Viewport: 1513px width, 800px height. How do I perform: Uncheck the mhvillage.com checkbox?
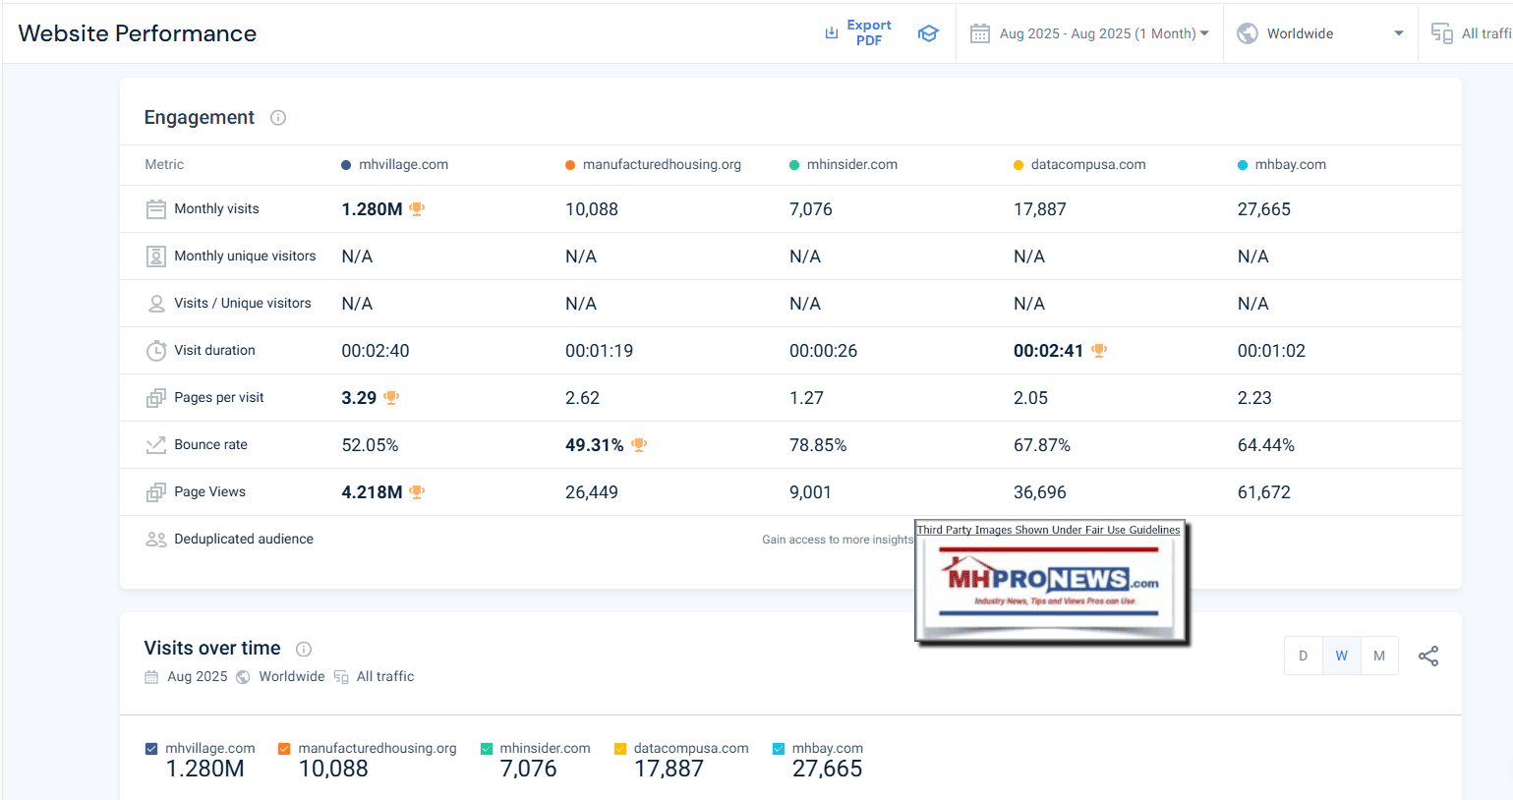(x=151, y=749)
